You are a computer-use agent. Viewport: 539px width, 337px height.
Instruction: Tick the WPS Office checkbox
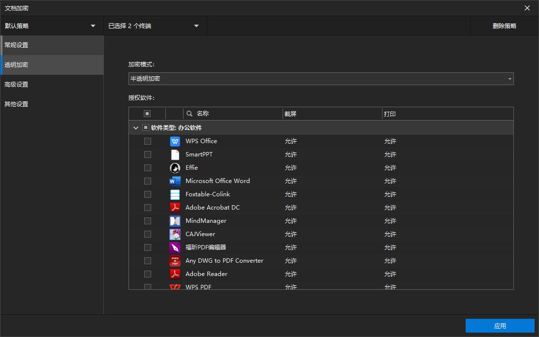148,141
